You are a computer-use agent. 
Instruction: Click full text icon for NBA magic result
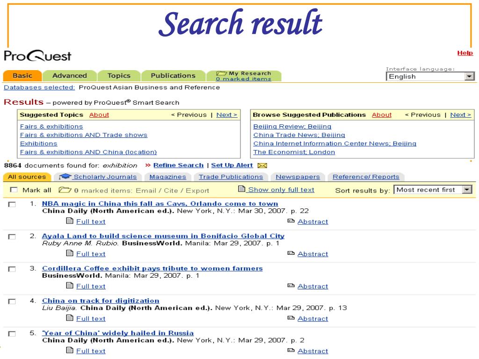(70, 221)
